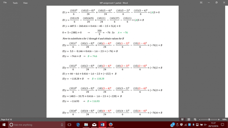
Task: Click the muted volume speaker icon
Action: (205, 125)
